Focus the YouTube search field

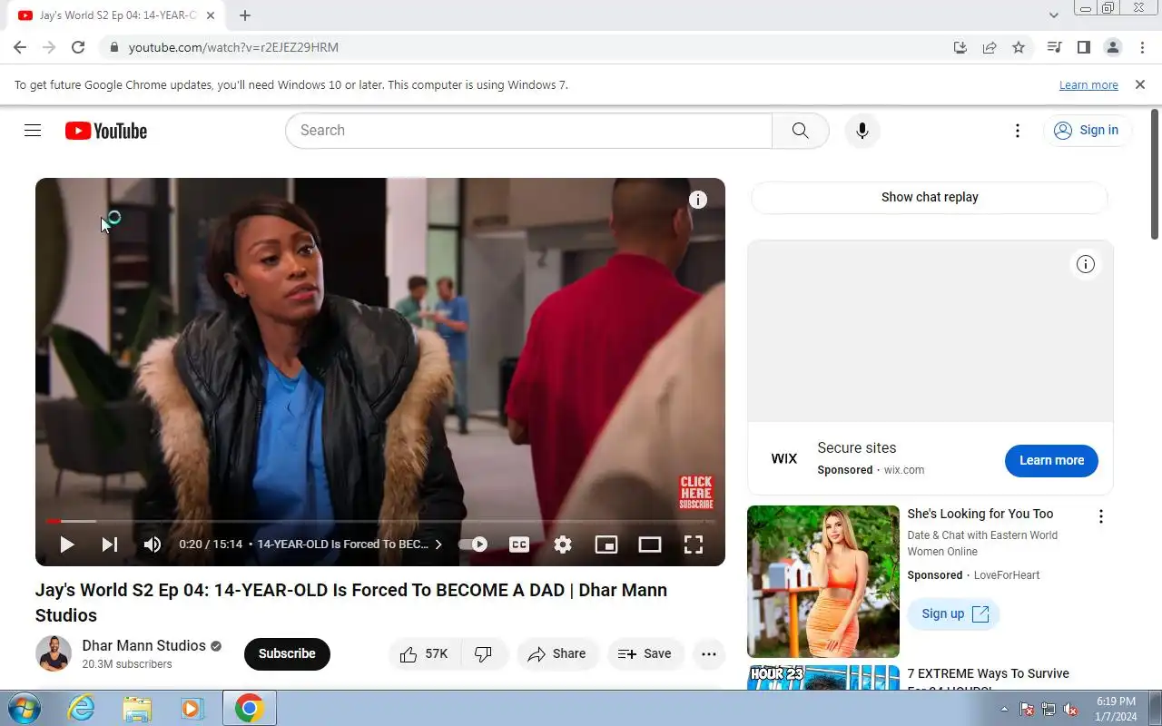(x=528, y=131)
